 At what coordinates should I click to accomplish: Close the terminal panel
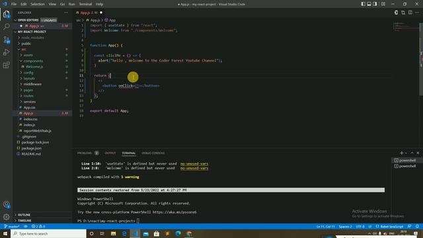pyautogui.click(x=418, y=153)
